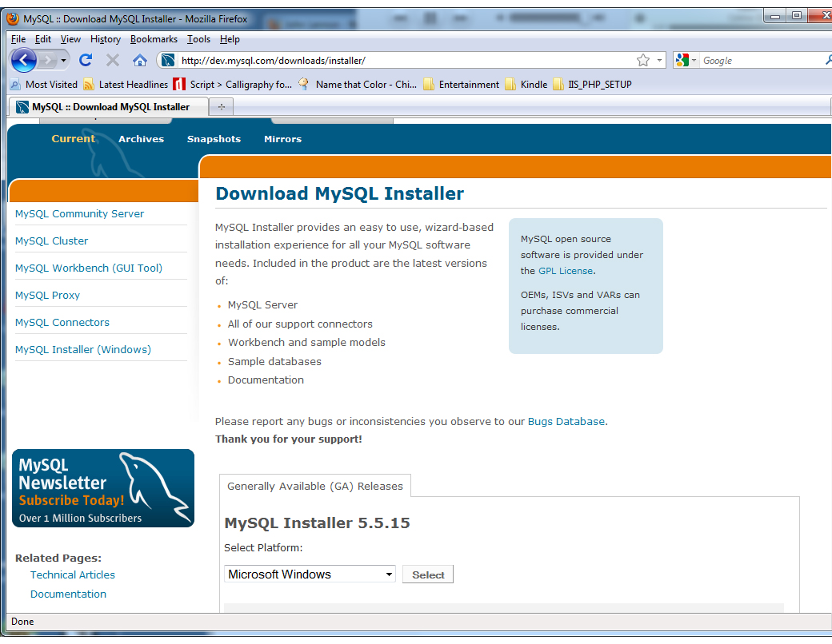Switch to the Snapshots section
Screen dimensions: 832x644
[214, 139]
